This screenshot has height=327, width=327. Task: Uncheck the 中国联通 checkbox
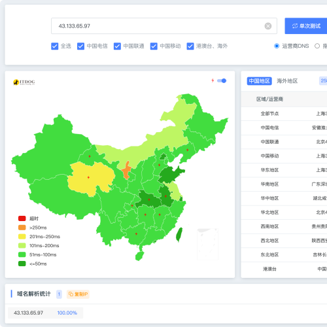click(x=117, y=46)
